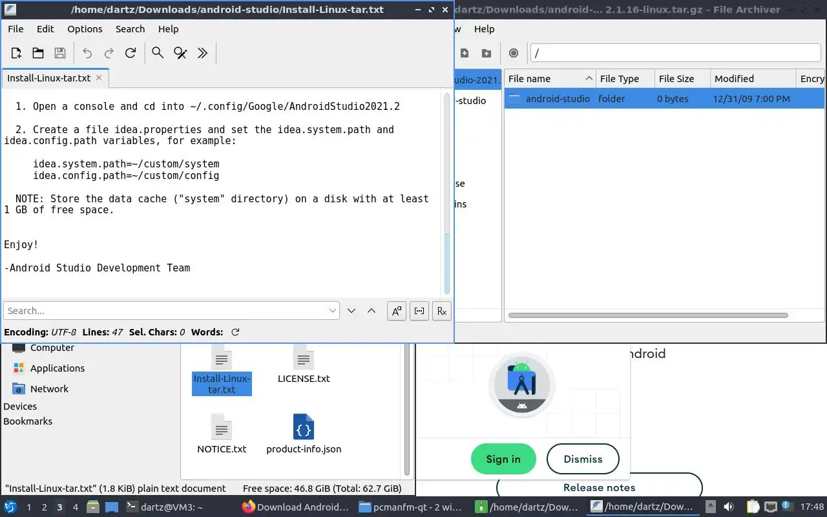Sort archive by File Type column
827x517 pixels.
point(625,79)
